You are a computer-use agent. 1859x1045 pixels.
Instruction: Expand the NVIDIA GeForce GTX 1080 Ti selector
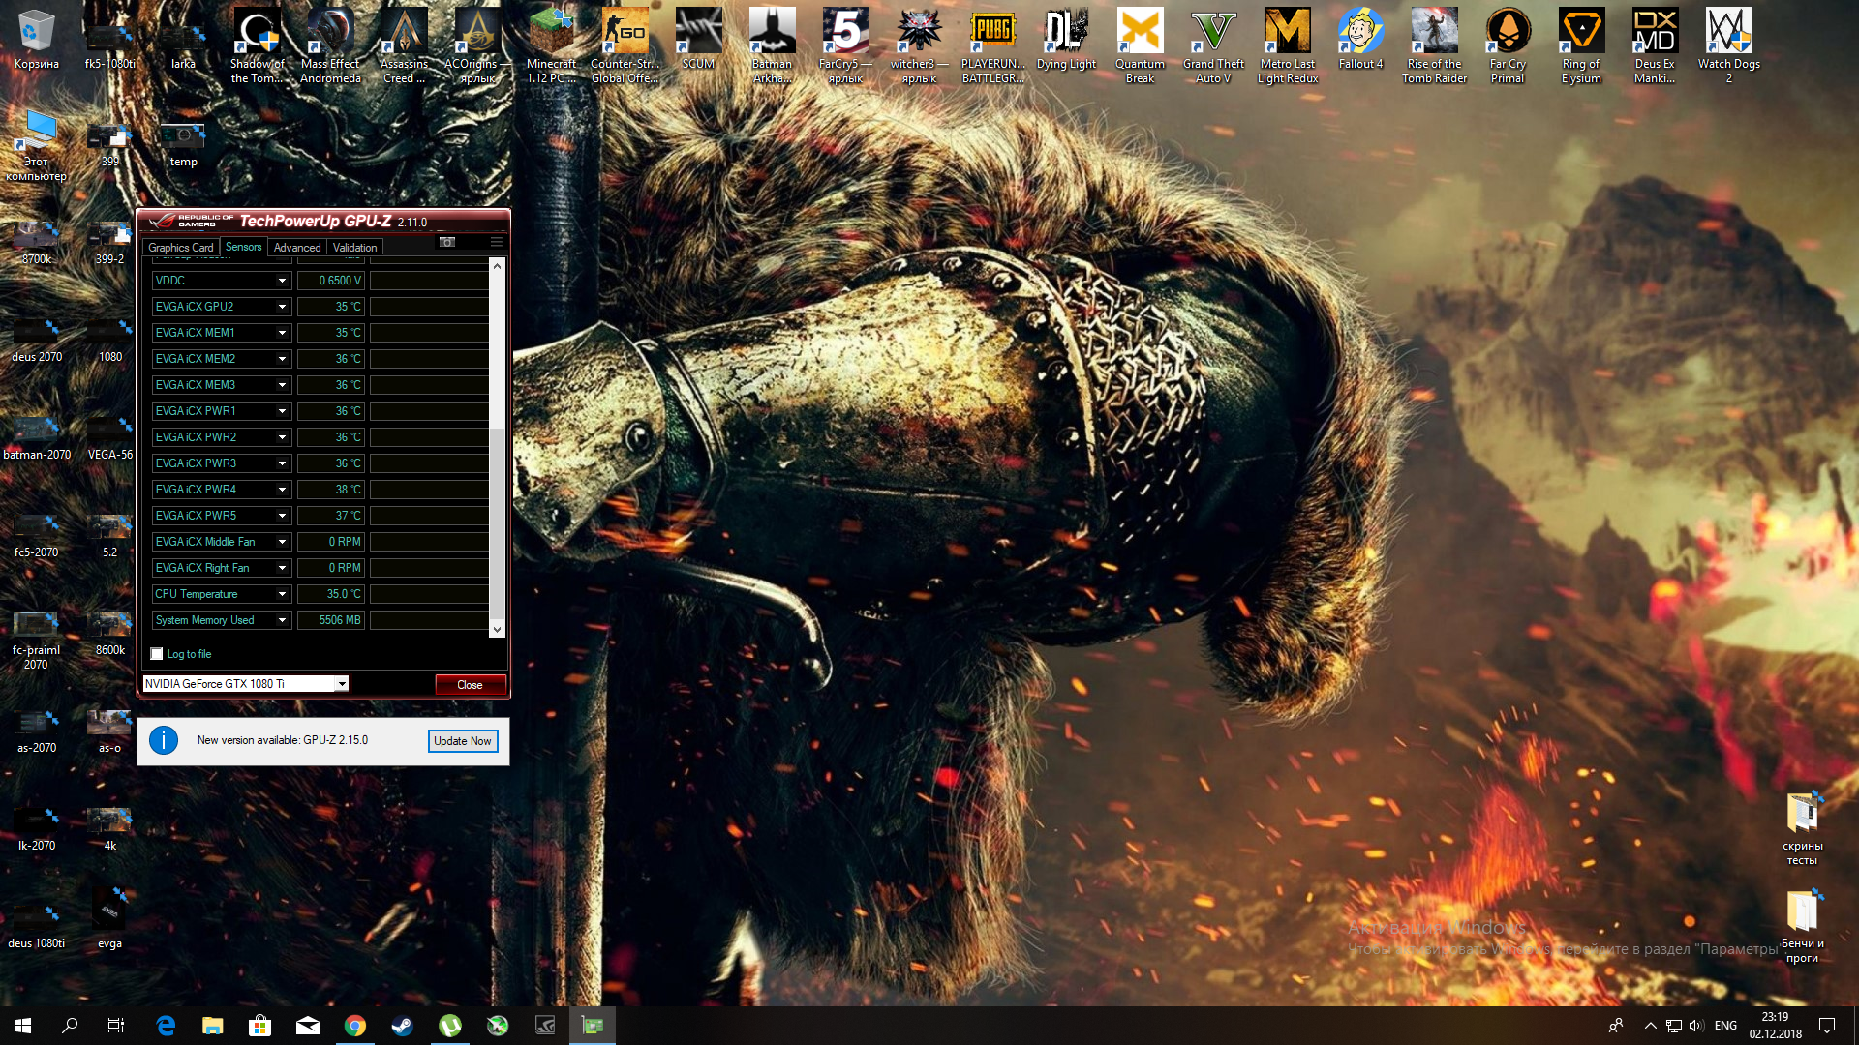tap(341, 684)
